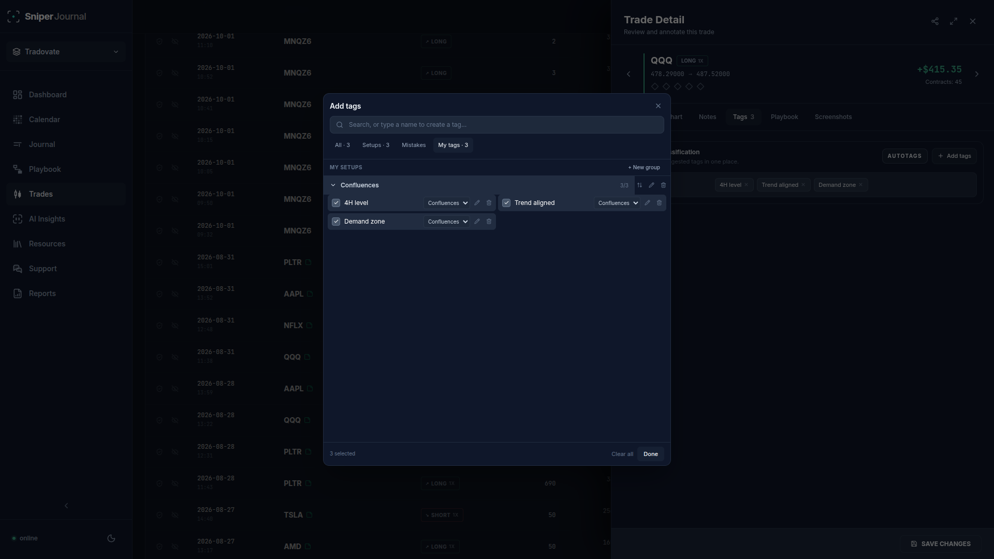Screen dimensions: 994x559
Task: Delete the 4H level tag
Action: (x=489, y=203)
